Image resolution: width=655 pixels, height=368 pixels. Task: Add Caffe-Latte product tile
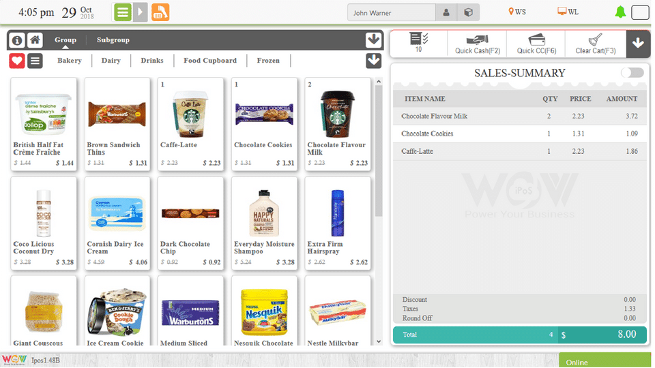click(x=190, y=124)
